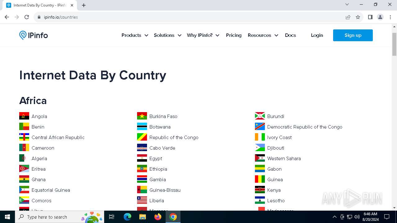Open the Guinea-Bissau link

click(x=165, y=190)
